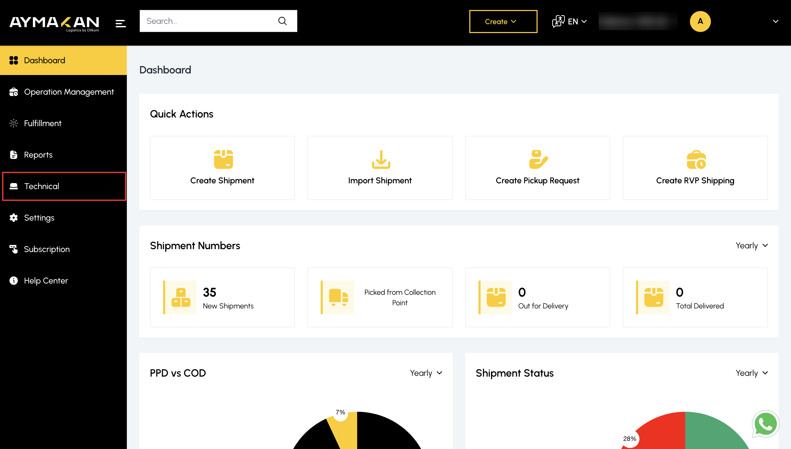Viewport: 791px width, 449px height.
Task: Open the WhatsApp chat bubble
Action: pos(766,424)
